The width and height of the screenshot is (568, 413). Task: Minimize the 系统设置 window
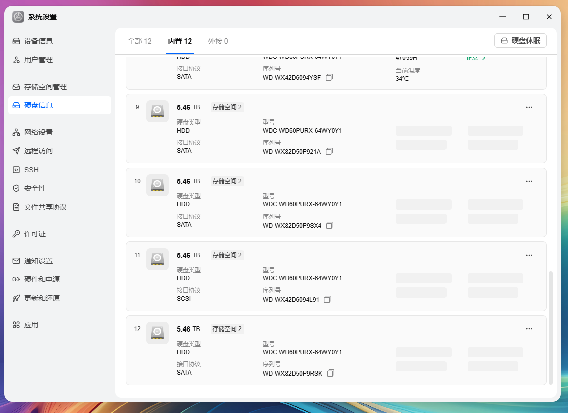[503, 17]
